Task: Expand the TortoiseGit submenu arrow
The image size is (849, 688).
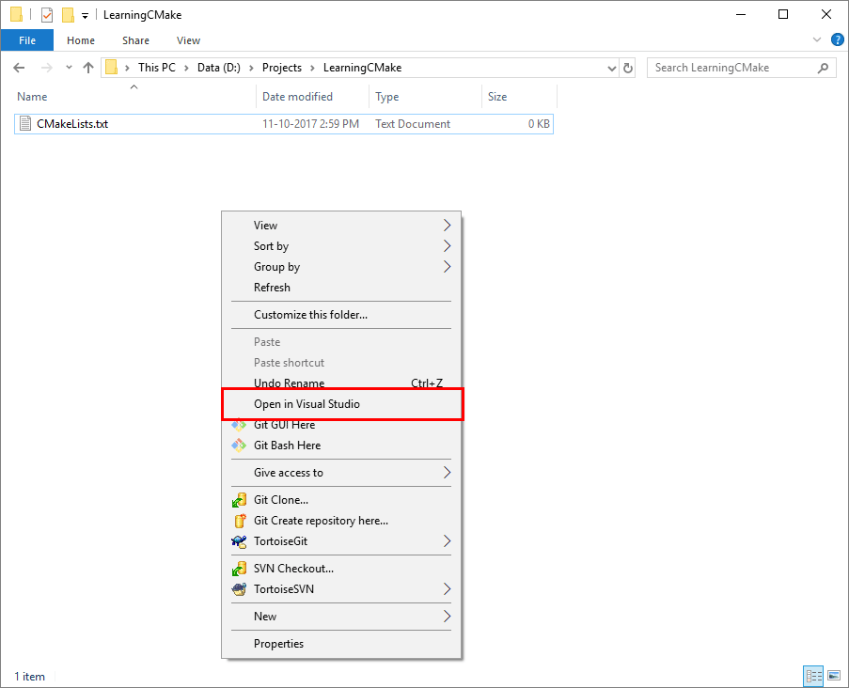Action: [x=447, y=541]
